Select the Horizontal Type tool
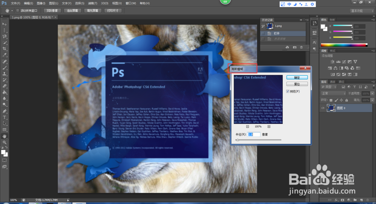The width and height of the screenshot is (376, 204). pos(5,118)
